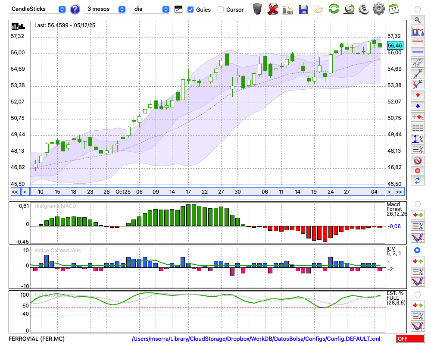The image size is (431, 345).
Task: Select the blue horizontal line tool
Action: (x=418, y=52)
